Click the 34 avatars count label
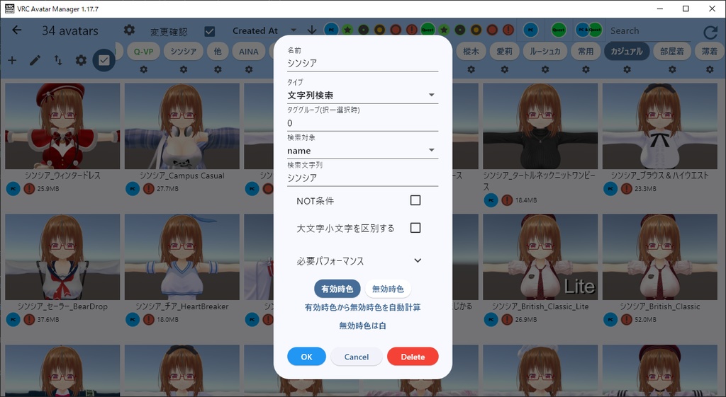The image size is (726, 397). [70, 31]
